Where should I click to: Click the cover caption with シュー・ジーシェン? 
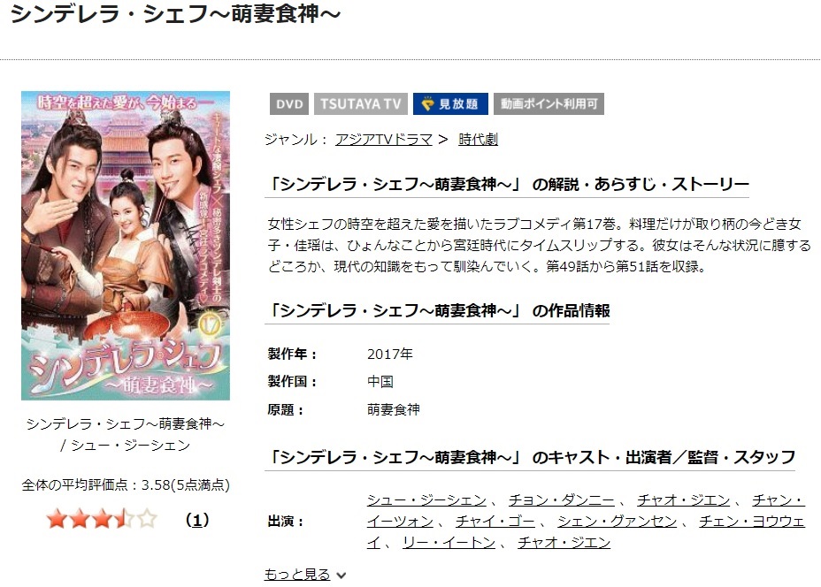point(125,434)
